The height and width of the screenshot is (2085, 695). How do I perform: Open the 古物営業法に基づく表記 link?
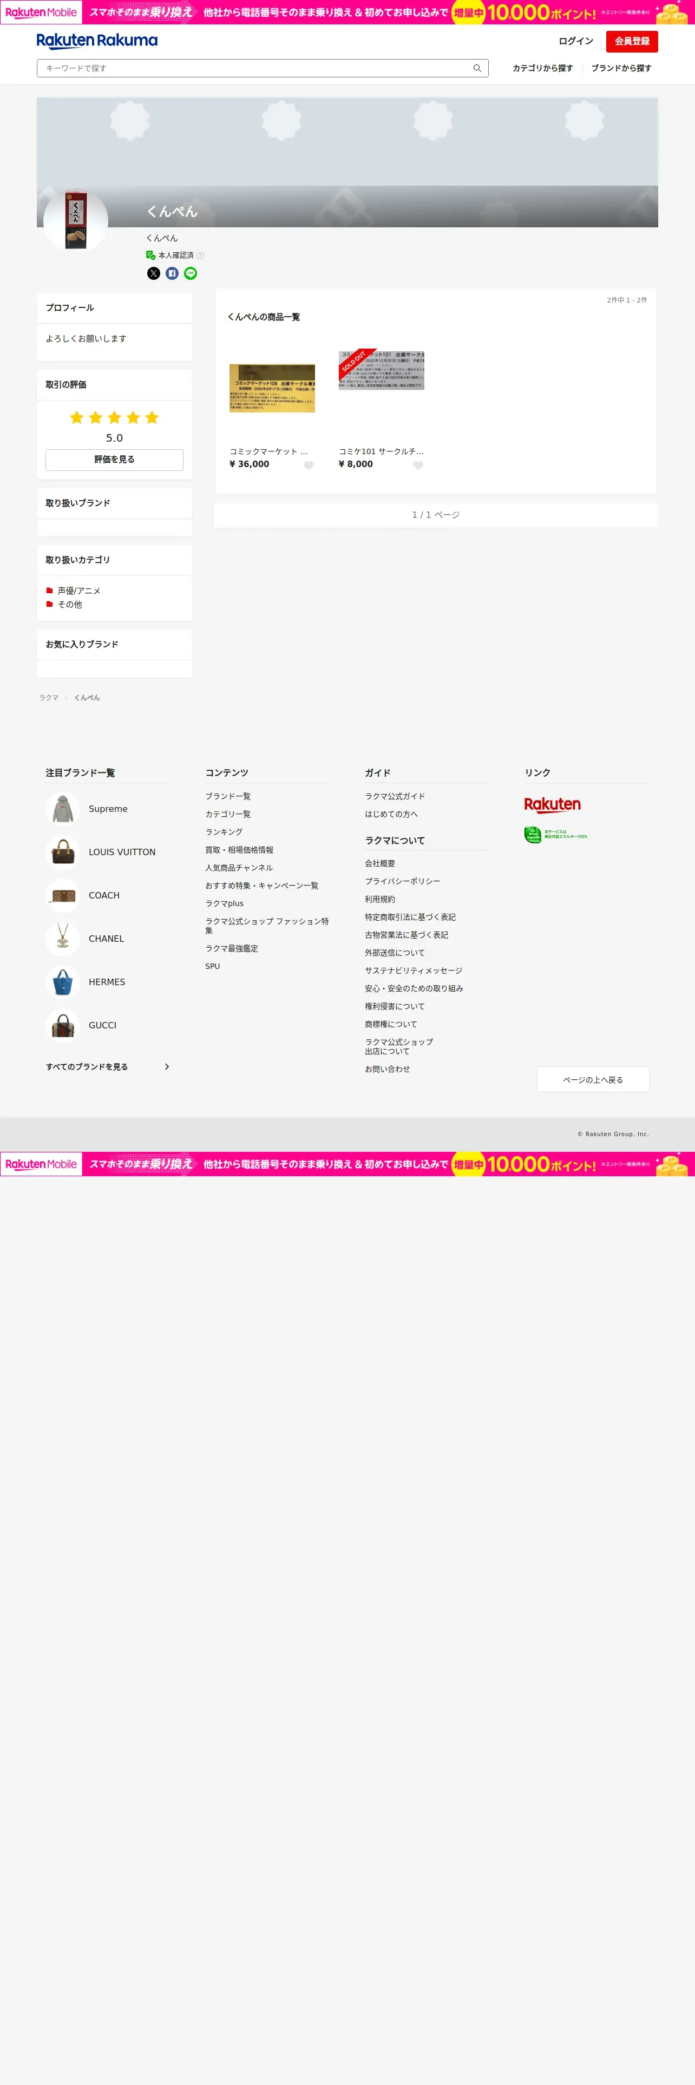point(407,935)
